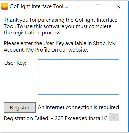Click 'Account, My Profile on our website.' line
The image size is (129, 133).
(x=46, y=50)
